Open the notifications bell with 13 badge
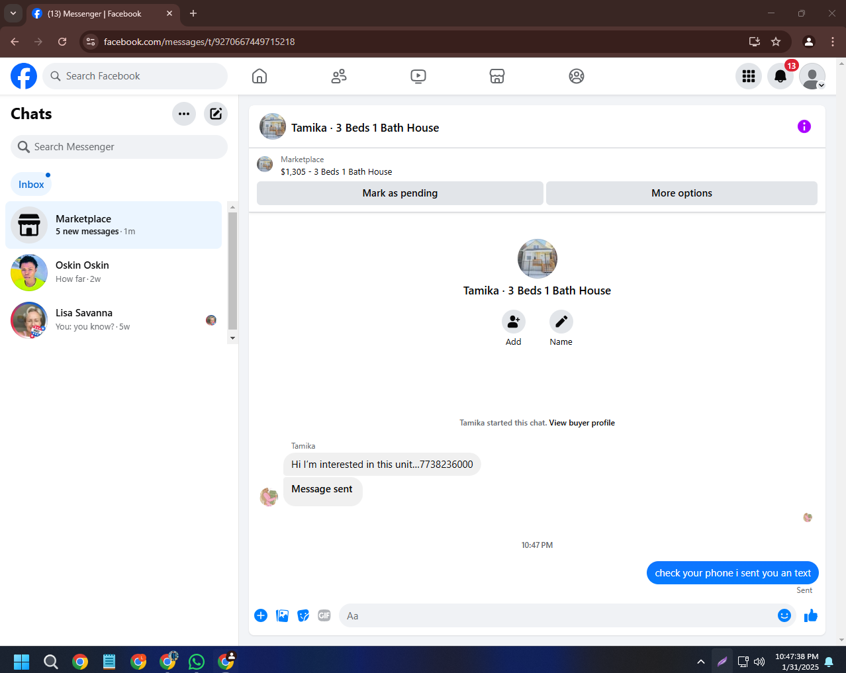The height and width of the screenshot is (673, 846). click(x=780, y=76)
